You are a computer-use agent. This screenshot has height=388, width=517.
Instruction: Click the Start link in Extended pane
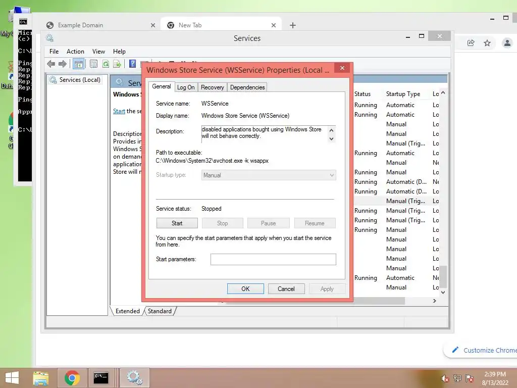(119, 111)
